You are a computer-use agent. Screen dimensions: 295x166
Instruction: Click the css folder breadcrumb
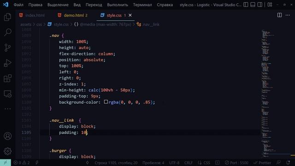(x=39, y=24)
